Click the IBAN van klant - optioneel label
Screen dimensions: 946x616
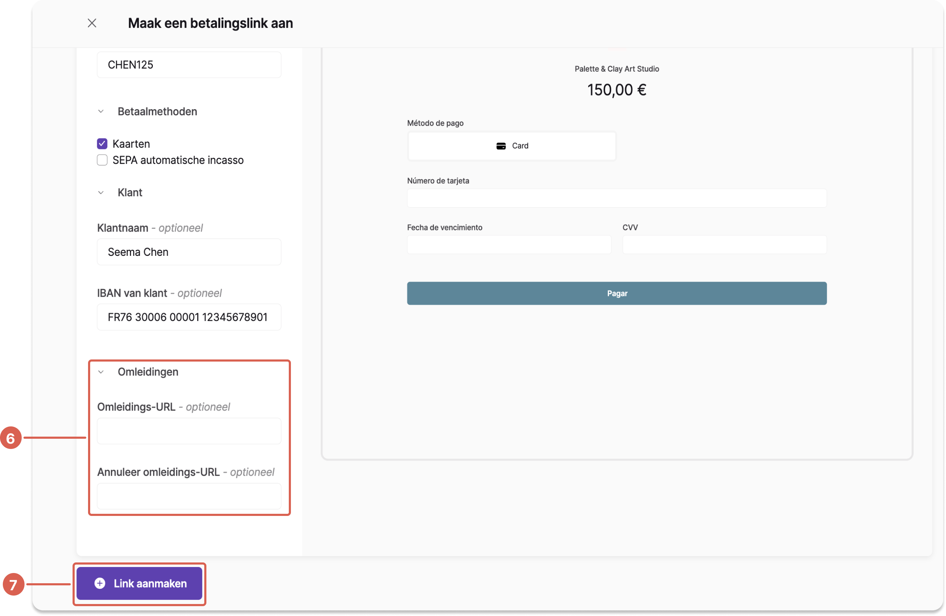coord(160,293)
